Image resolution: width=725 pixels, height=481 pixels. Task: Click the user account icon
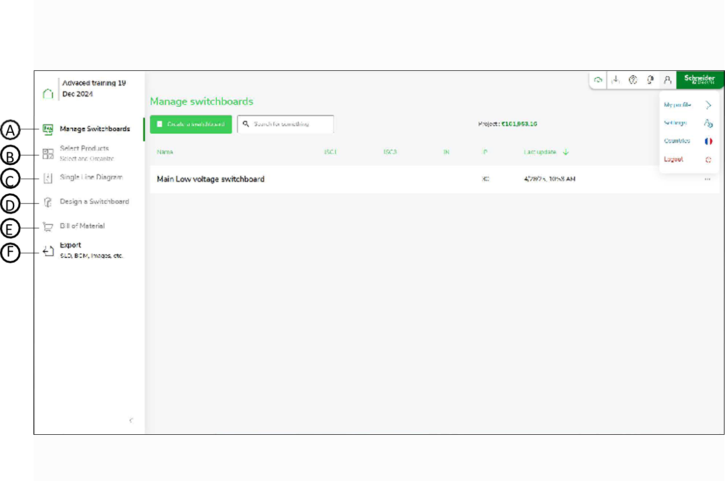667,80
